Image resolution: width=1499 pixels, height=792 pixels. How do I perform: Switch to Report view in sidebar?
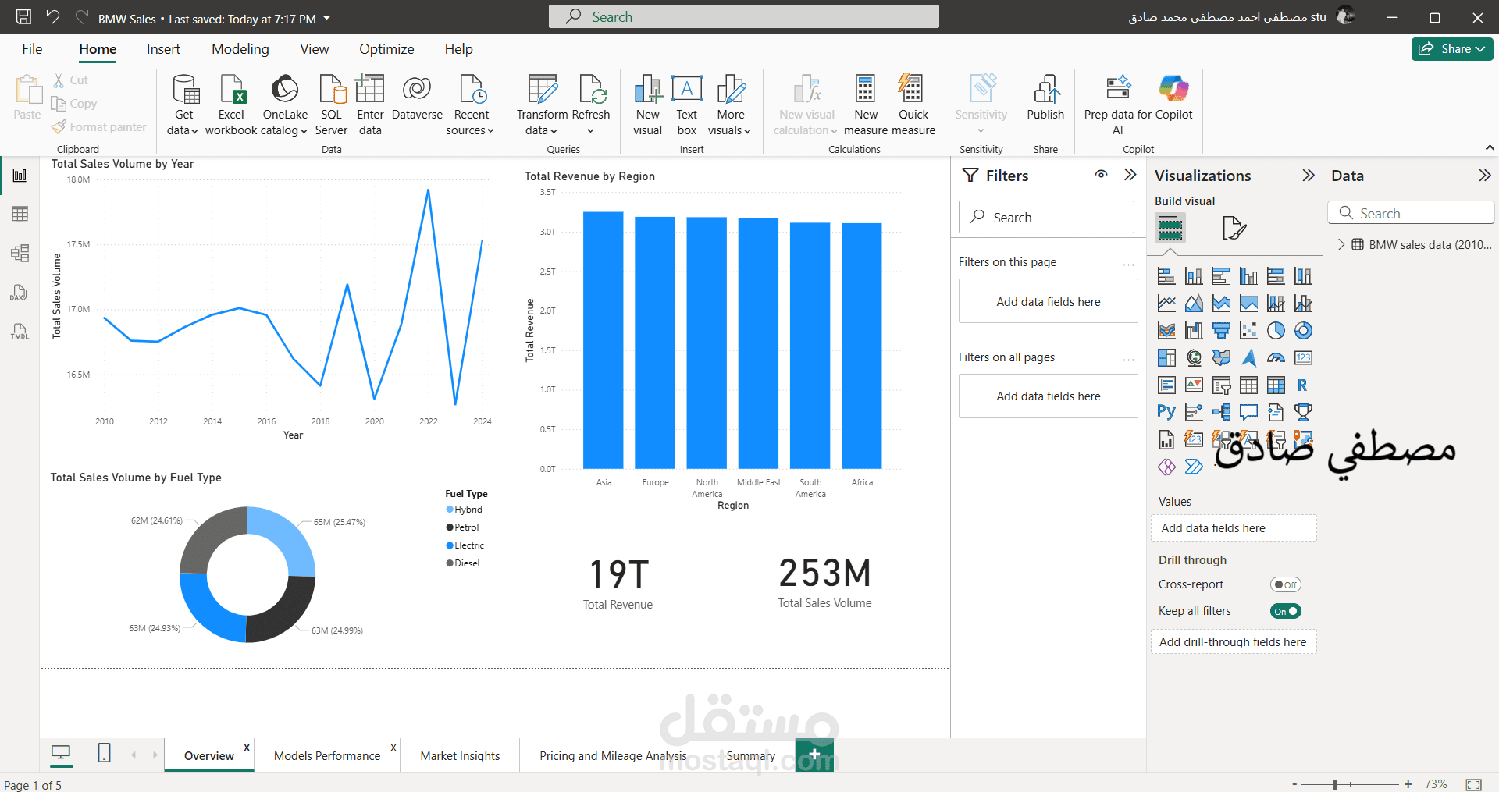[20, 176]
